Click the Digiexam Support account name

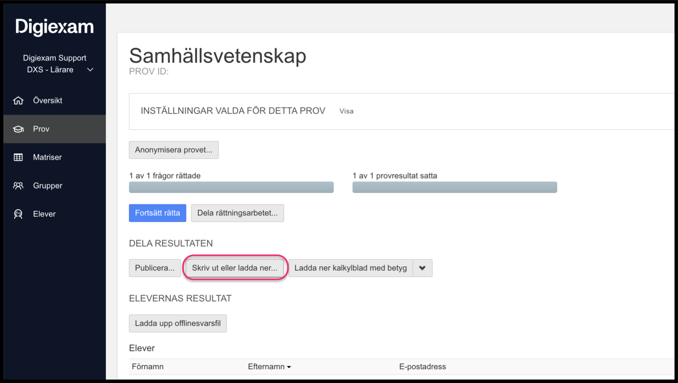(x=55, y=58)
